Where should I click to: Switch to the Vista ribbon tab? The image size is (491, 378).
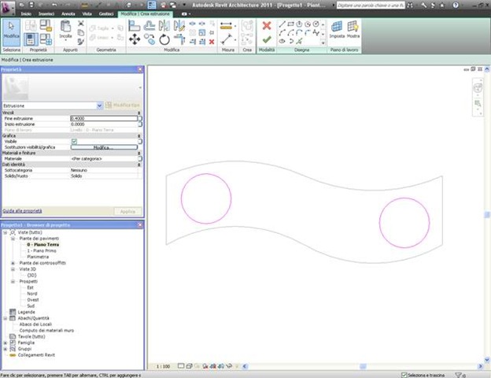pyautogui.click(x=87, y=14)
